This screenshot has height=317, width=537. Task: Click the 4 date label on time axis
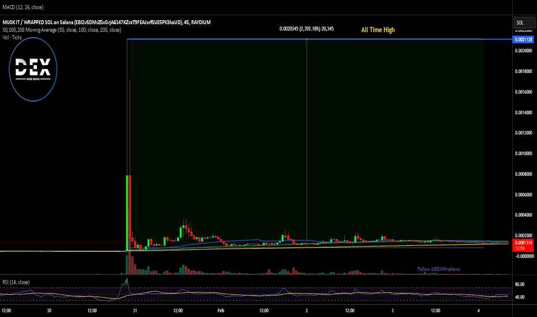[478, 311]
